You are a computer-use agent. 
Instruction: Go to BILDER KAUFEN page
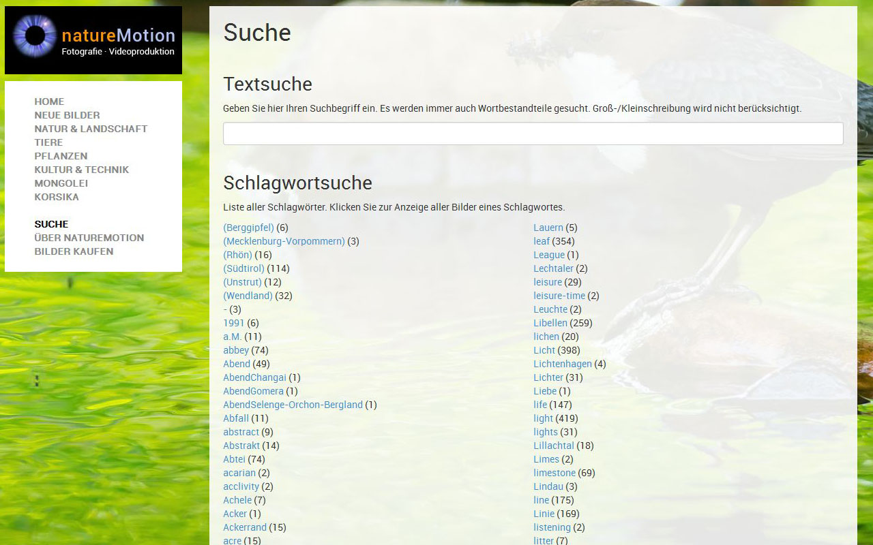coord(74,251)
